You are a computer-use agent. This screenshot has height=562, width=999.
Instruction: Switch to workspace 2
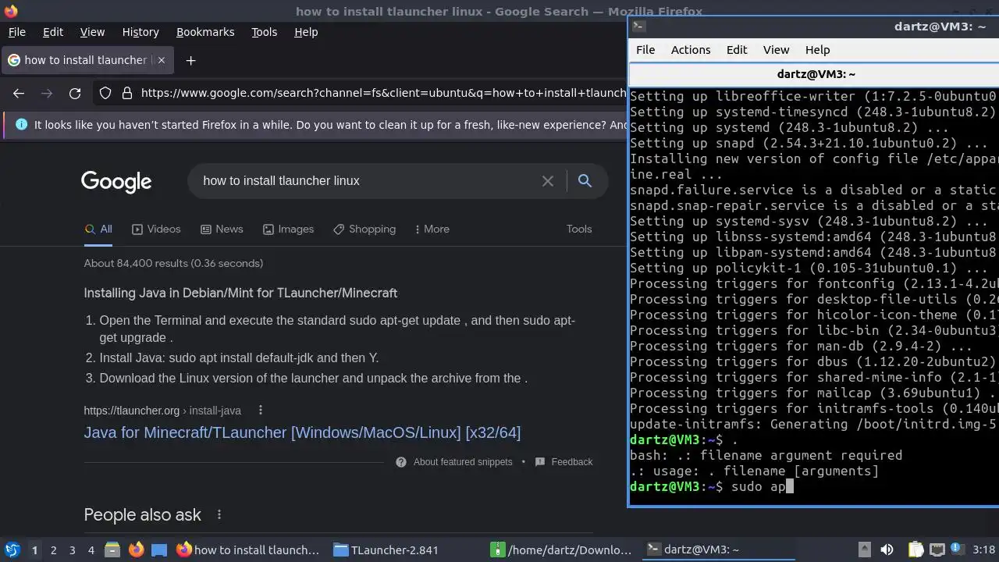coord(54,550)
